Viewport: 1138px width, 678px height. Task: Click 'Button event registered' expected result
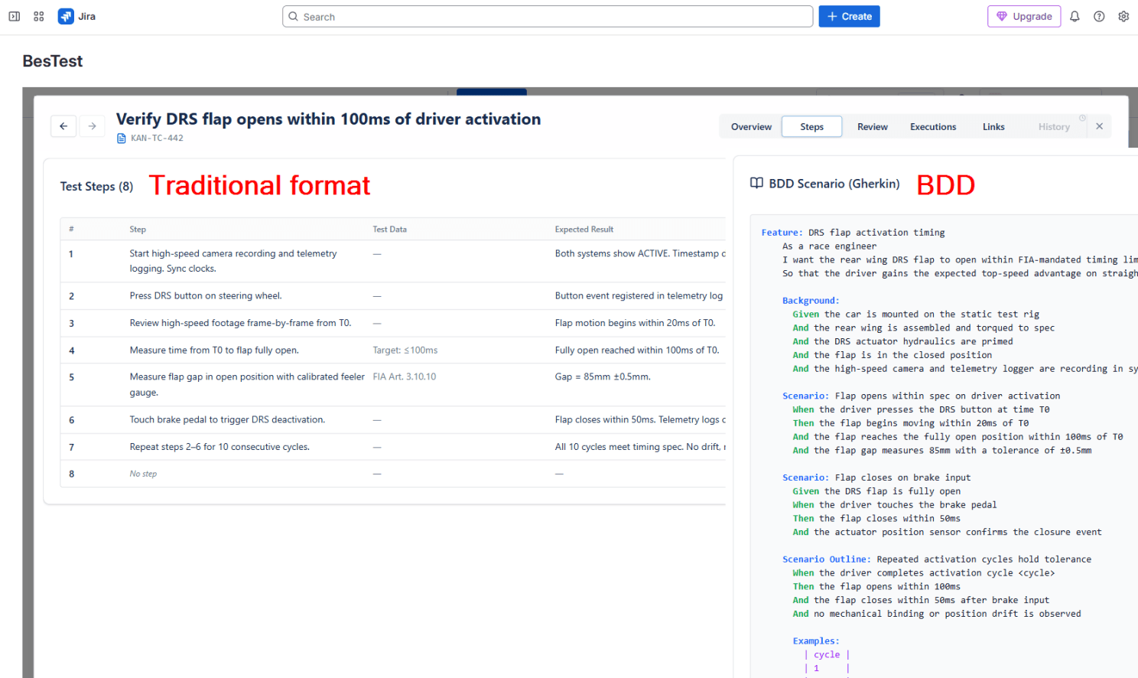639,296
